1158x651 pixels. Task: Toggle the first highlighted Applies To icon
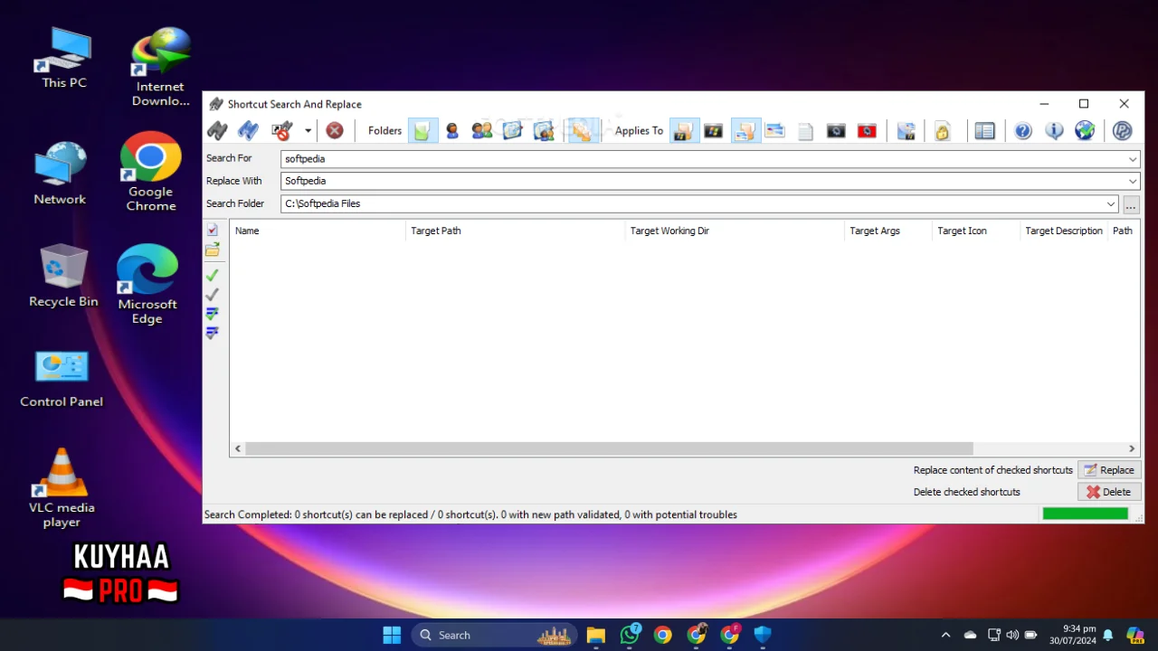coord(684,130)
